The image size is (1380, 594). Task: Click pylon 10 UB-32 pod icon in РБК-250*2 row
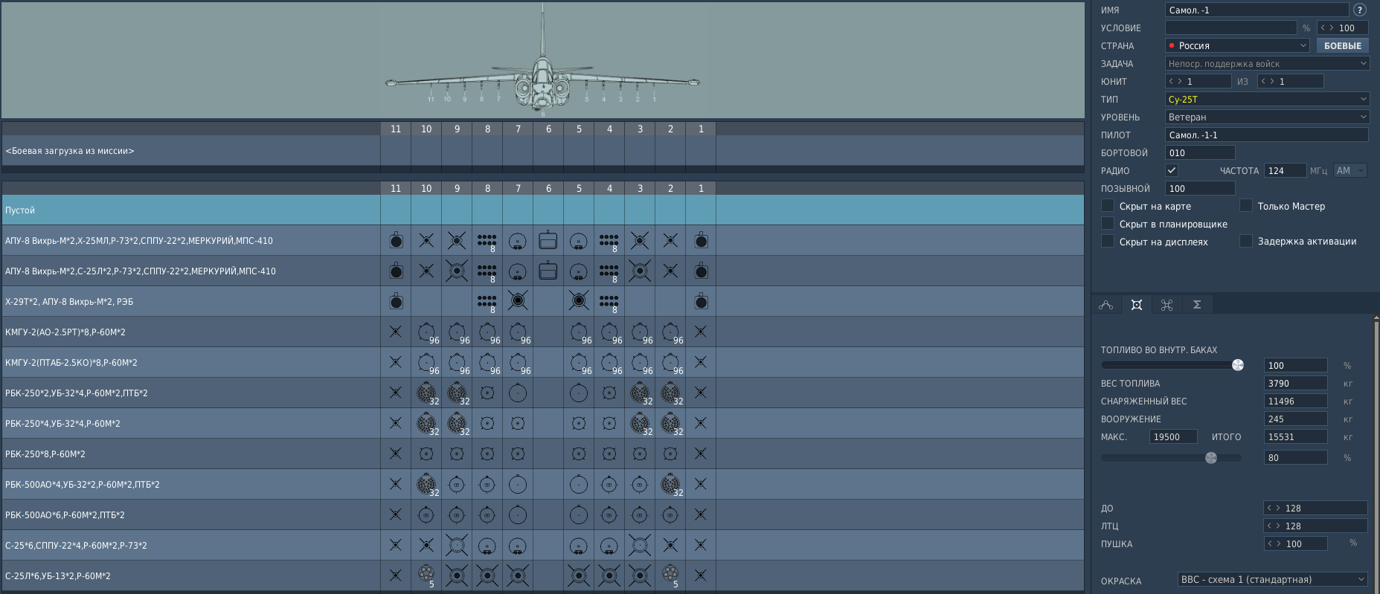(427, 393)
